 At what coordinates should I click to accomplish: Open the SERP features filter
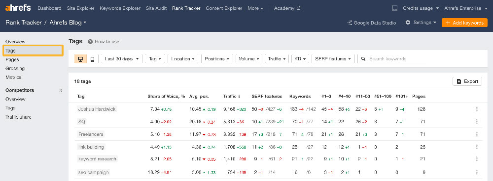333,59
